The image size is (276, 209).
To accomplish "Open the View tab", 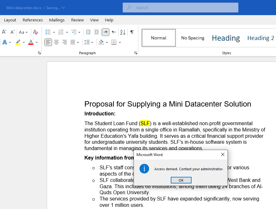I will coord(94,20).
